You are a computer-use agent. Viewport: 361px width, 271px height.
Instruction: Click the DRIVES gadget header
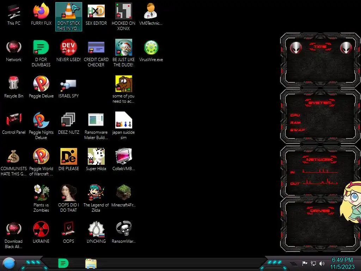[x=320, y=211]
